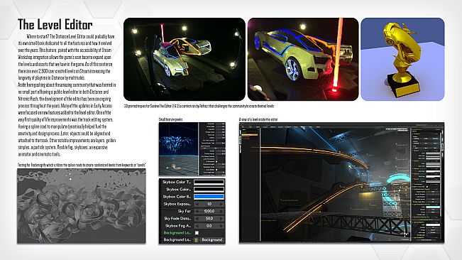The image size is (462, 260).
Task: Click the small icon beside the Background button
Action: click(197, 240)
